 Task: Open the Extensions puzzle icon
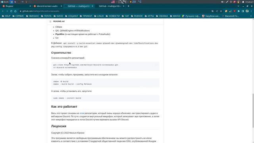239,11
